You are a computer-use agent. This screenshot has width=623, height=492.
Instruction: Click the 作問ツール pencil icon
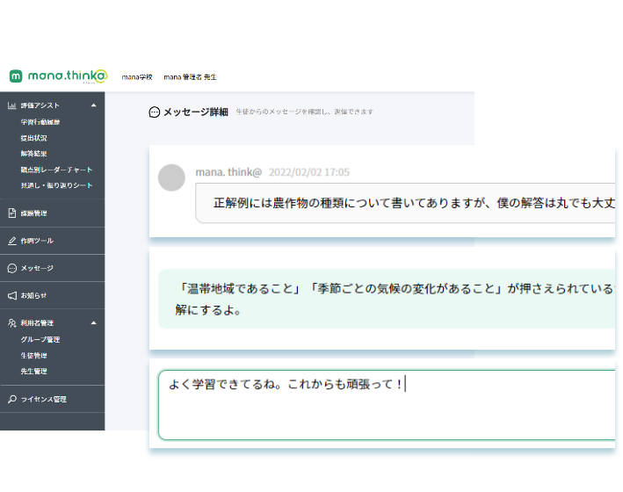[11, 241]
